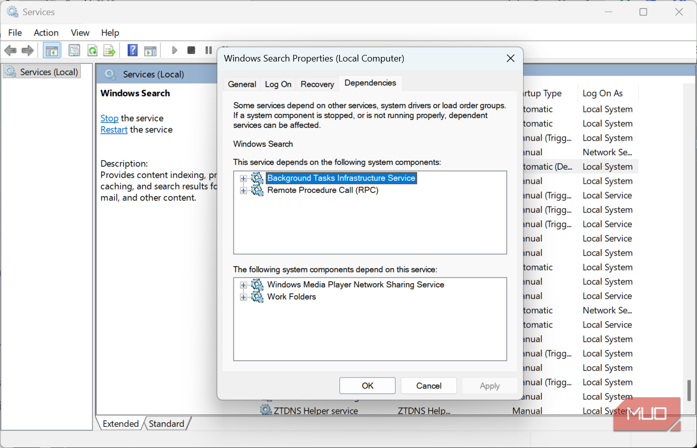
Task: Switch to the Standard view tab
Action: (x=166, y=424)
